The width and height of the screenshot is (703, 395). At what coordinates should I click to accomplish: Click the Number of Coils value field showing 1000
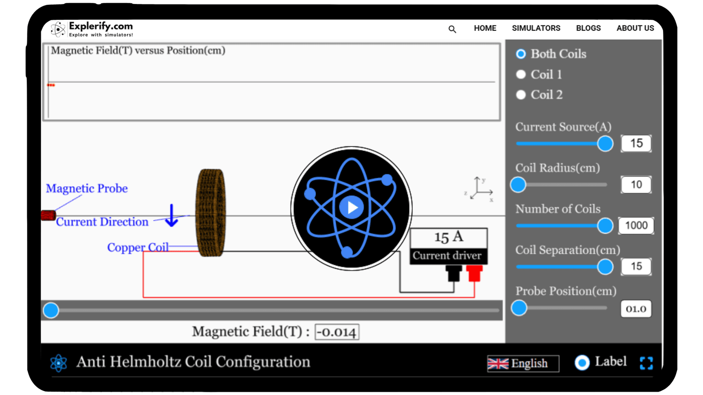pyautogui.click(x=636, y=225)
